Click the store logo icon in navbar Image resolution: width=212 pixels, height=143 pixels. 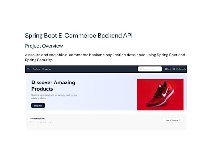point(28,69)
